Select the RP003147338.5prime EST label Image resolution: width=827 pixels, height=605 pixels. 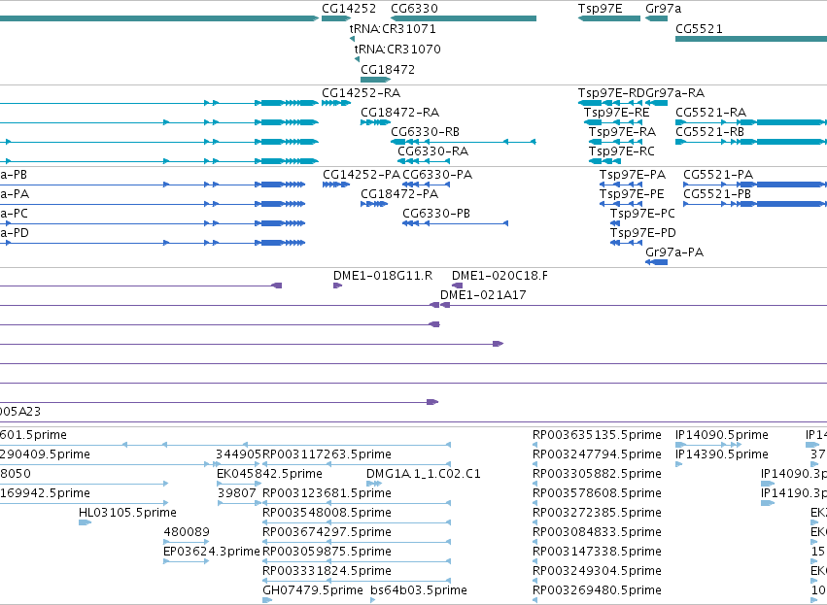click(597, 553)
